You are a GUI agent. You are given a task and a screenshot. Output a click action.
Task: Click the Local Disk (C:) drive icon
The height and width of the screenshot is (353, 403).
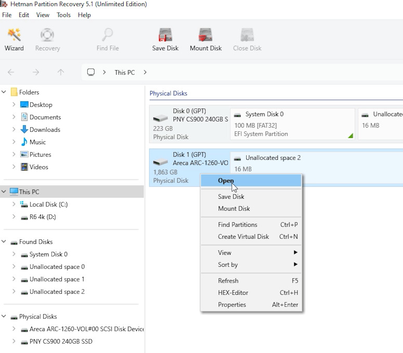coord(24,205)
